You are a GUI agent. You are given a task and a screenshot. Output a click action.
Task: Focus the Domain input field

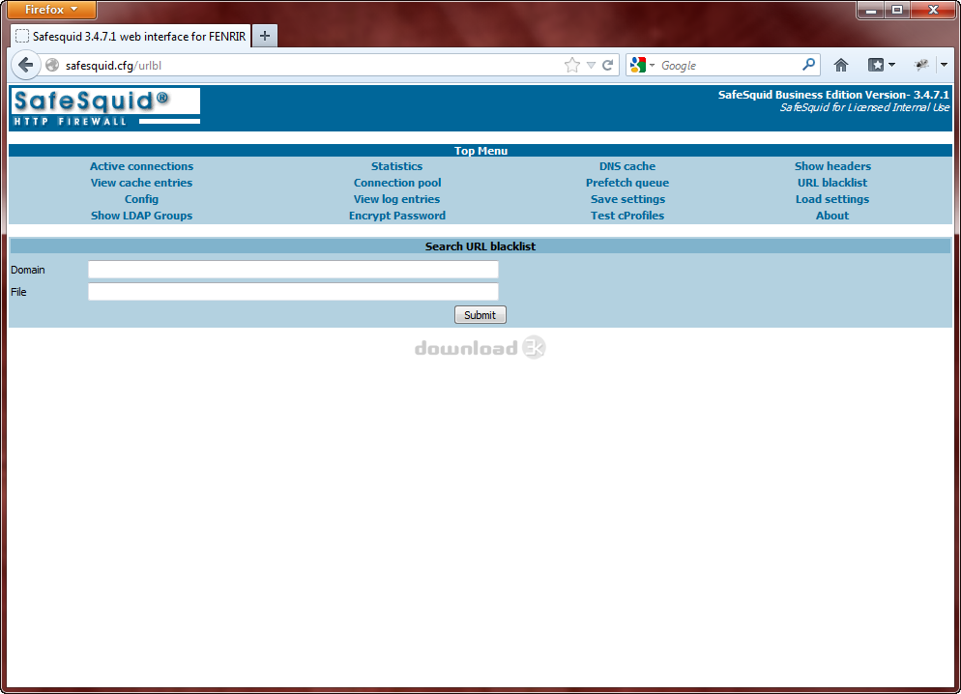[x=293, y=270]
